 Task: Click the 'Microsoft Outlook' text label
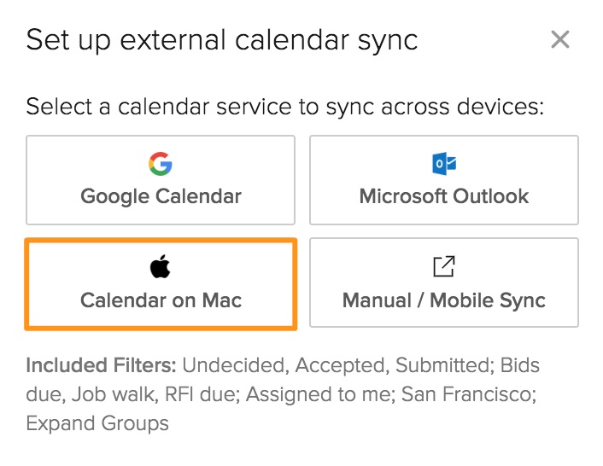444,196
